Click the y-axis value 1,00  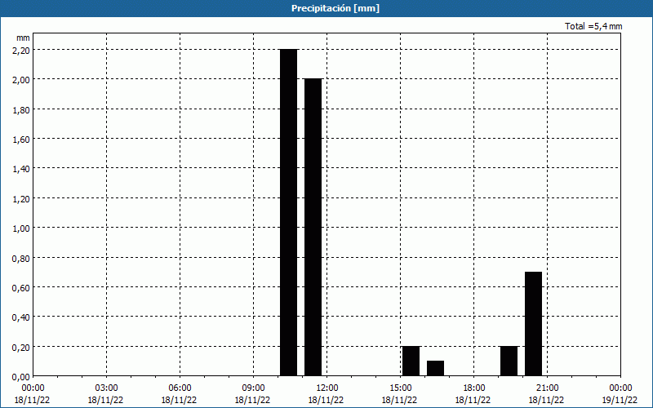point(21,228)
